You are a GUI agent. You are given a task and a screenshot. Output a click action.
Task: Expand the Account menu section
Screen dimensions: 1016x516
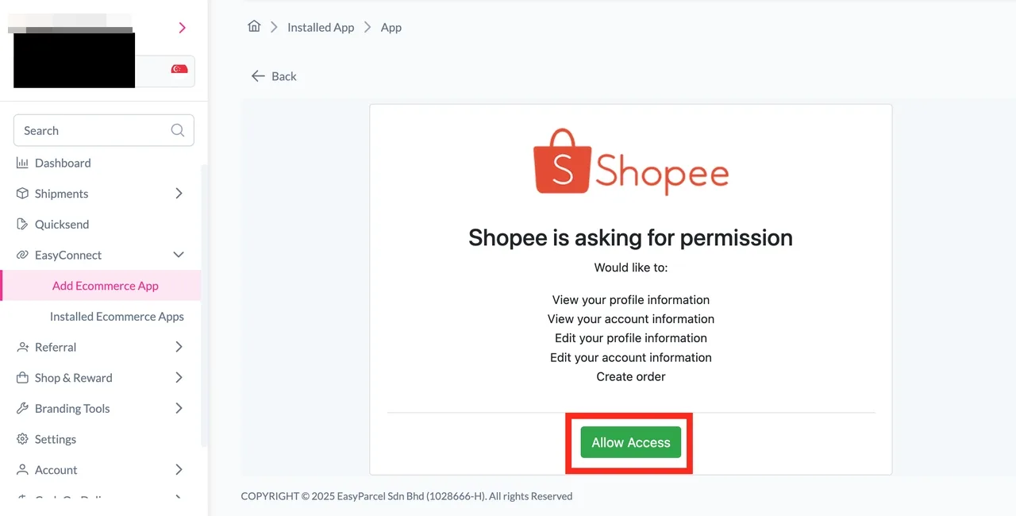(x=179, y=469)
